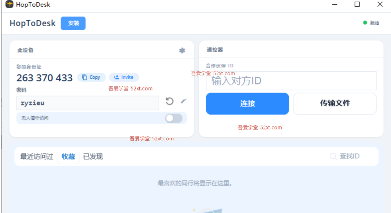Viewport: 391px width, 213px height.
Task: Click the 连接 connect button
Action: [x=247, y=104]
